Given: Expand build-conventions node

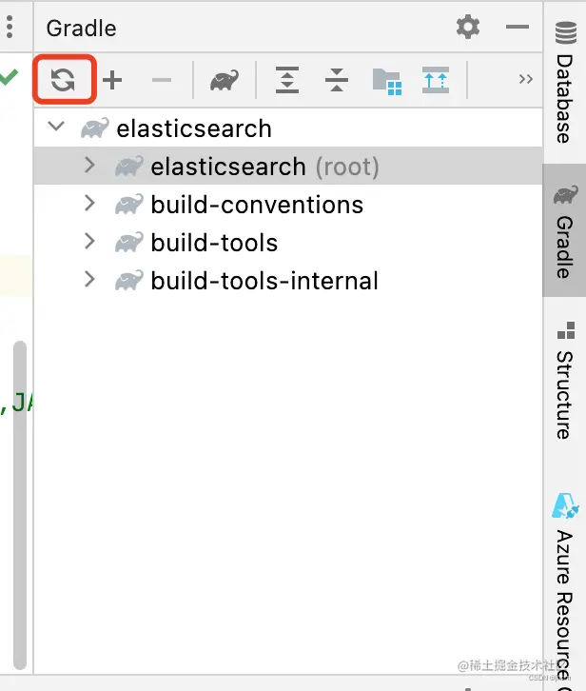Looking at the screenshot, I should click(x=89, y=203).
